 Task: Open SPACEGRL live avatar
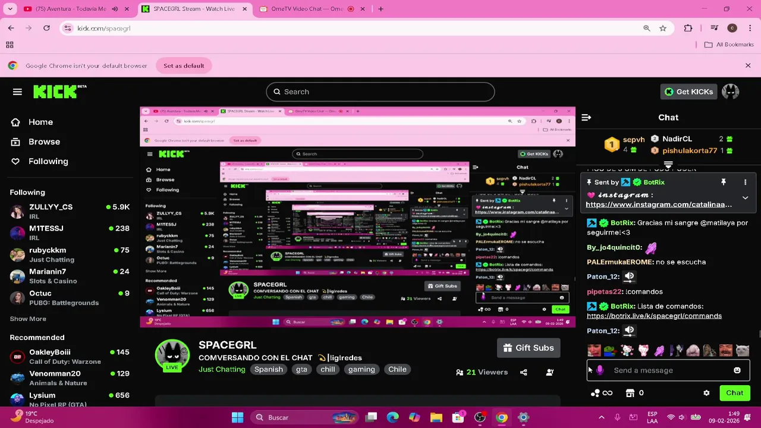click(x=172, y=355)
